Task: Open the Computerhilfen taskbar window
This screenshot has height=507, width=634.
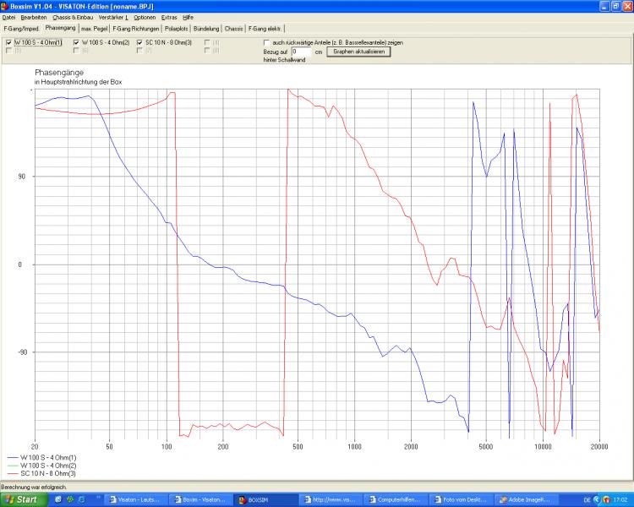Action: [x=397, y=499]
